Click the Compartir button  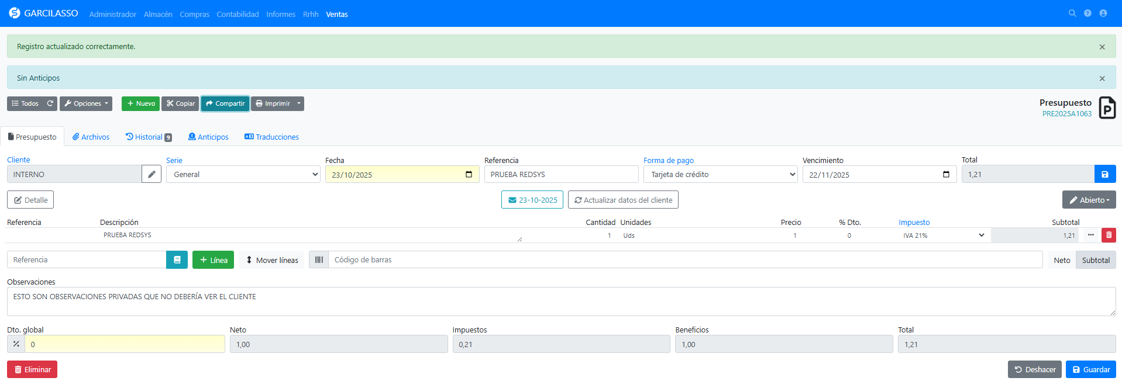tap(225, 103)
